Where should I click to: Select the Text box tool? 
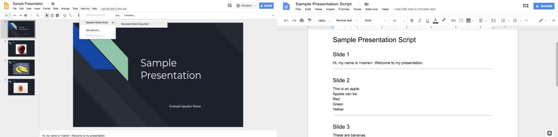tap(52, 15)
